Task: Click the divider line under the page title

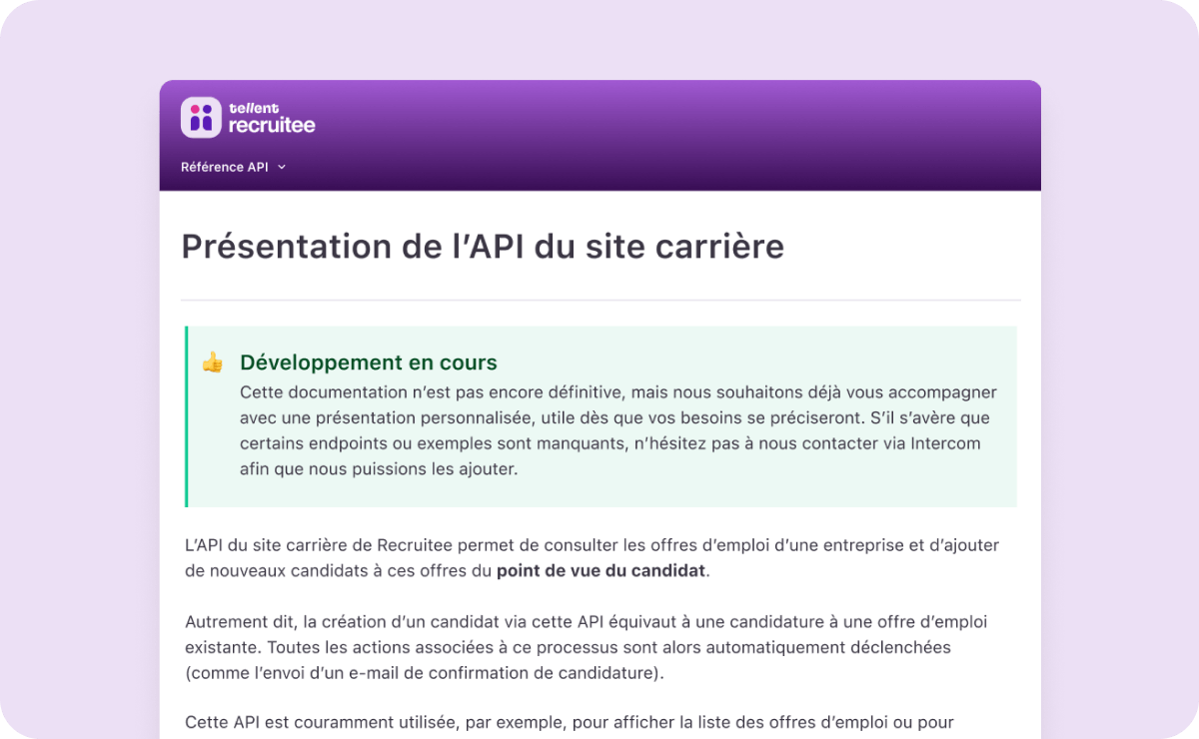Action: (599, 299)
